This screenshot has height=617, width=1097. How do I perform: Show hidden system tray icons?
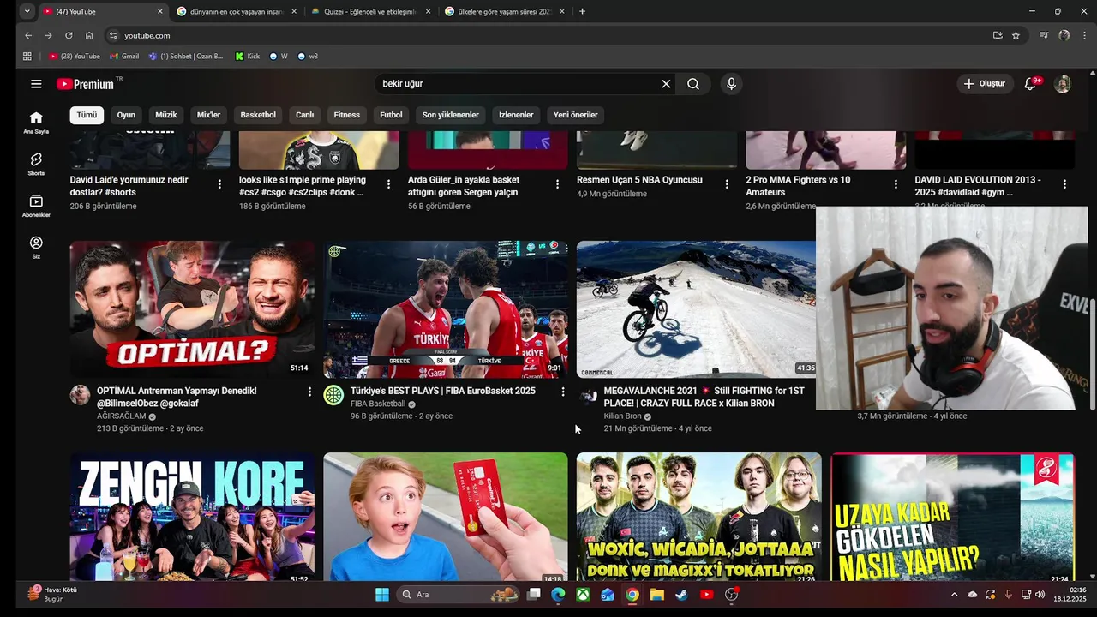(954, 594)
